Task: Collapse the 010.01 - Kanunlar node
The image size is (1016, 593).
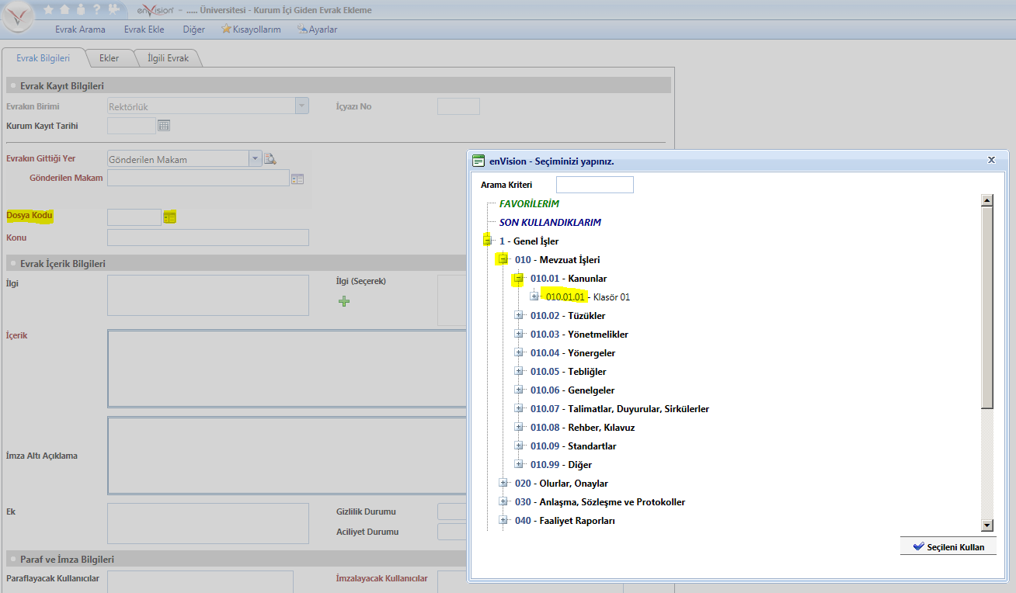Action: click(518, 278)
